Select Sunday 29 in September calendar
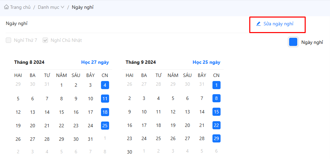The image size is (330, 159). 217,138
